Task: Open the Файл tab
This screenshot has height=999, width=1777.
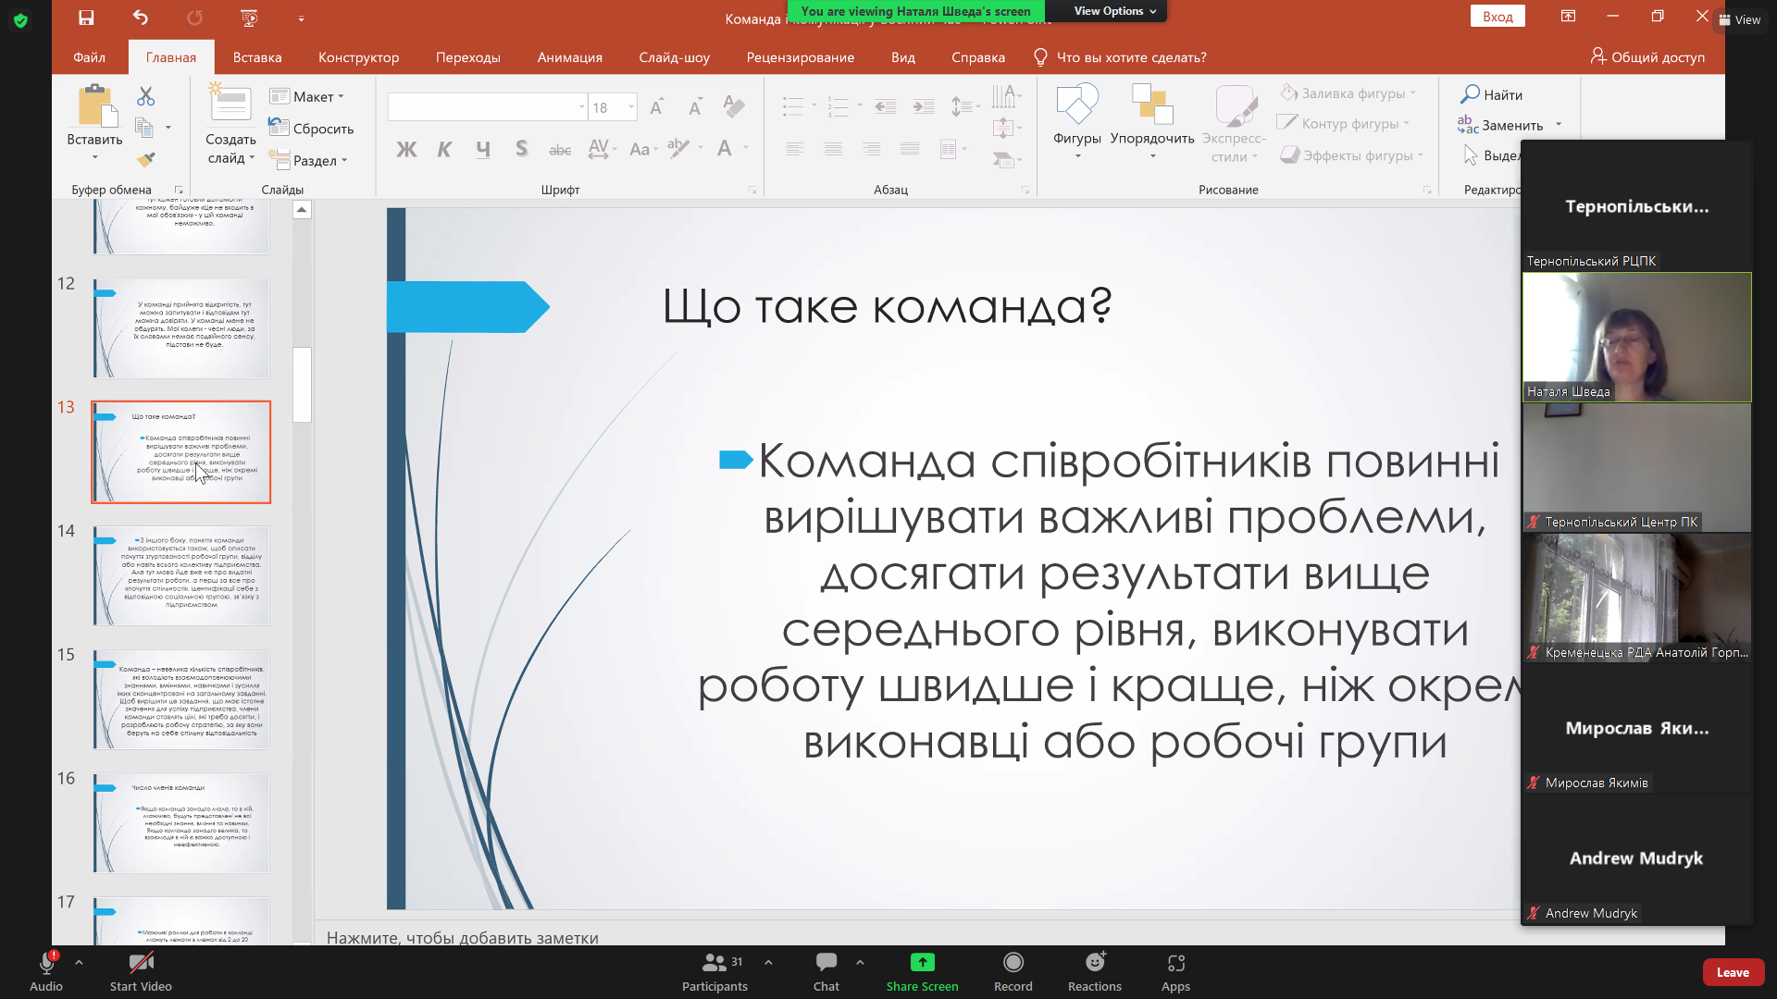Action: click(x=89, y=57)
